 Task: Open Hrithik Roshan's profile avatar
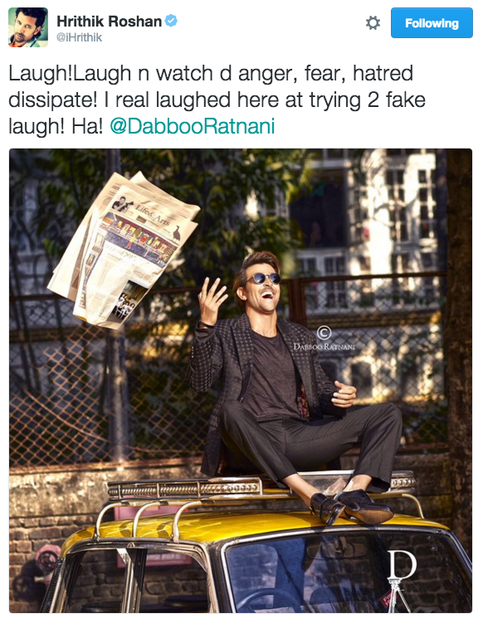pyautogui.click(x=28, y=27)
